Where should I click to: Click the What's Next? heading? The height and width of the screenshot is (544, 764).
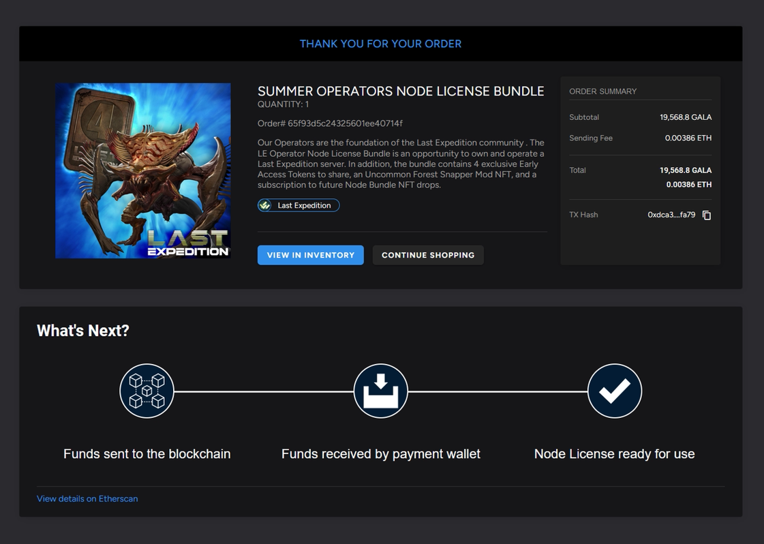point(83,331)
